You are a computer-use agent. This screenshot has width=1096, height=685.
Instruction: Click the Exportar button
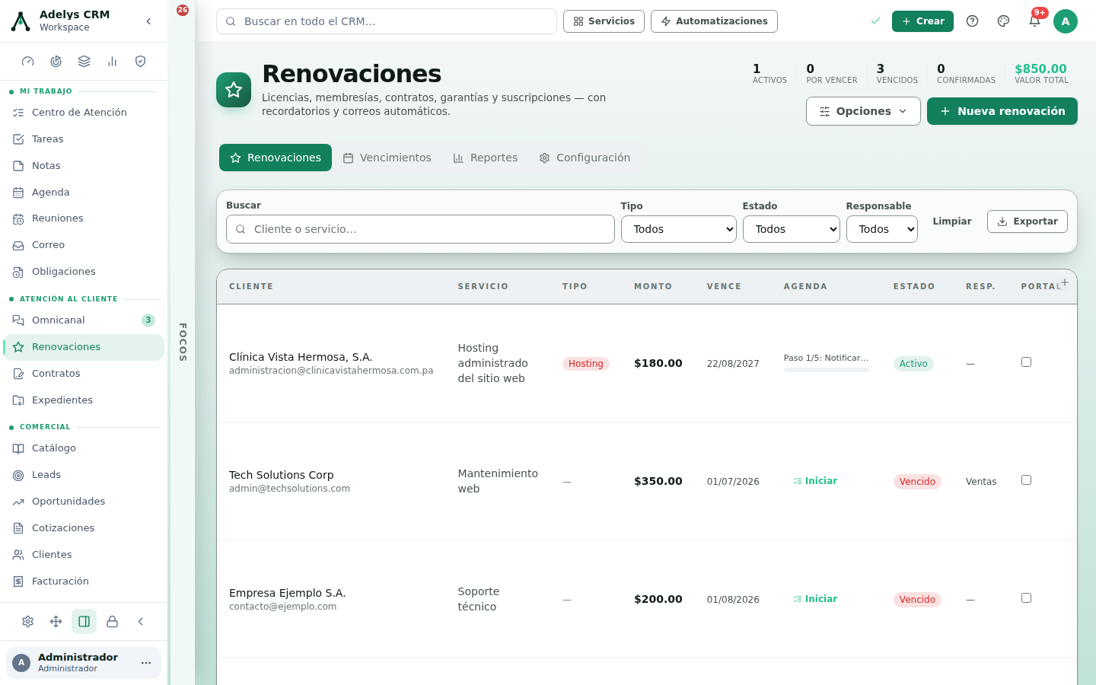tap(1027, 221)
